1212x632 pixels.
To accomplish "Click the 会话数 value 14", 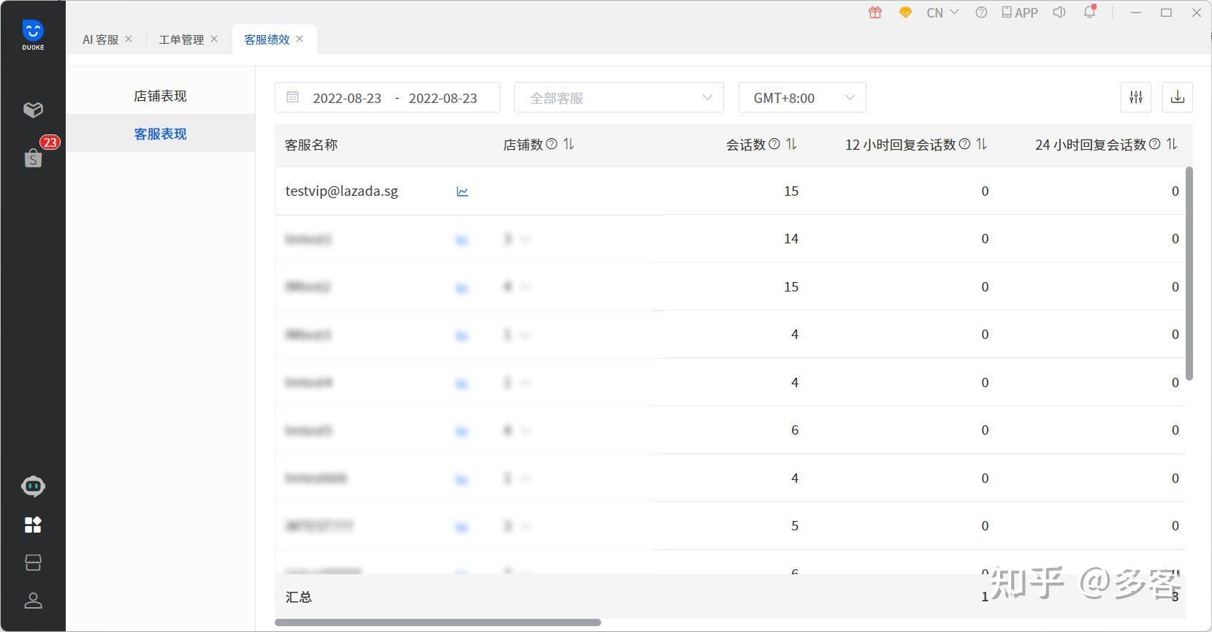I will click(x=790, y=239).
